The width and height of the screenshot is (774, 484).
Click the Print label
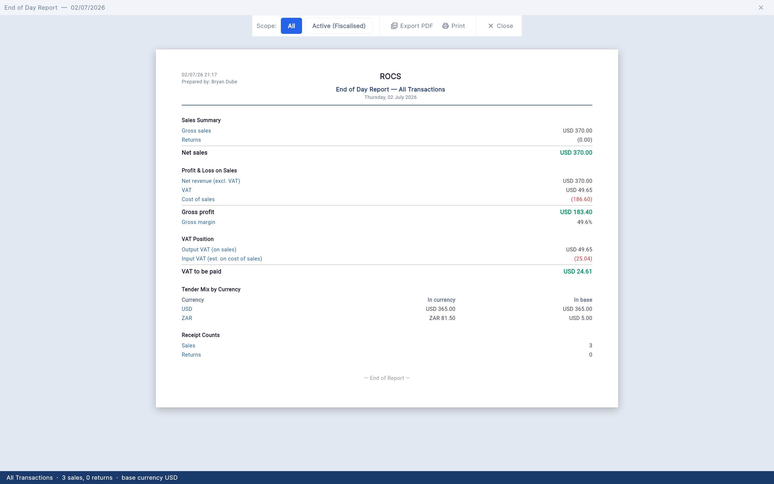tap(458, 26)
